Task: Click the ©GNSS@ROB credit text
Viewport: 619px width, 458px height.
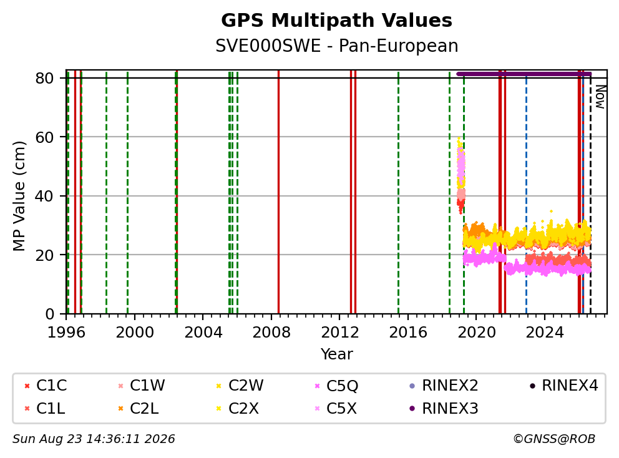Action: coord(554,439)
